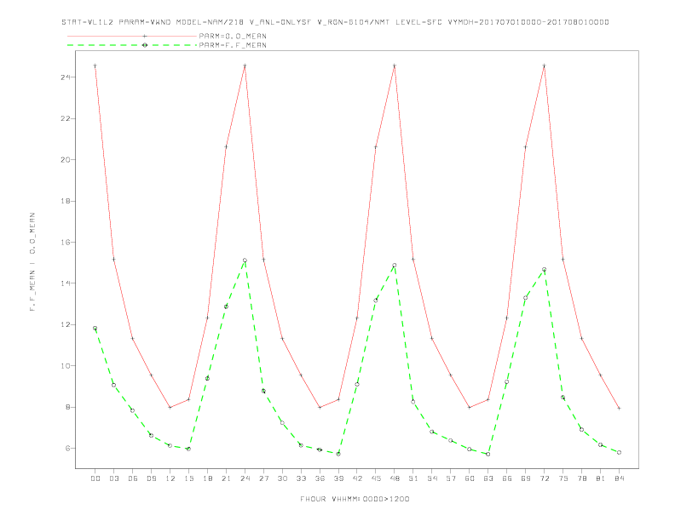
Task: Click the x-axis tick label 84
Action: pos(619,478)
